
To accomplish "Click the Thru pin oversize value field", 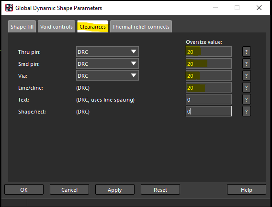I will coord(209,52).
